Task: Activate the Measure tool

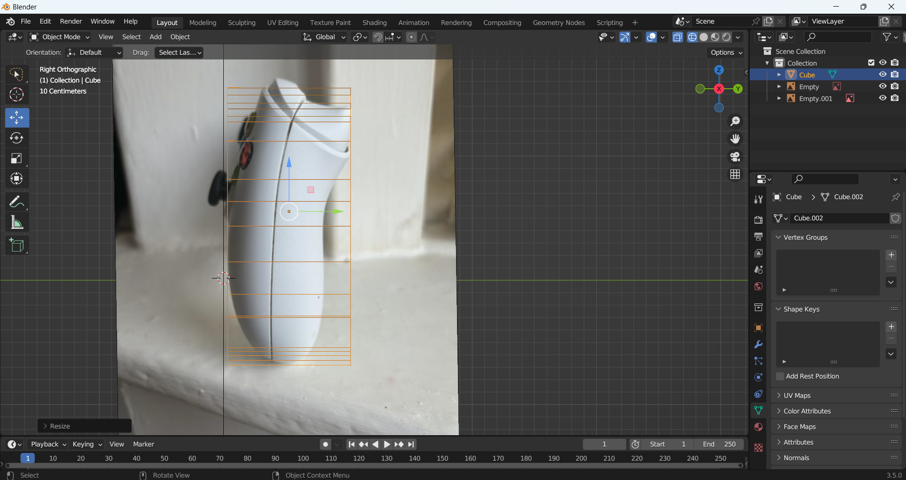Action: click(17, 222)
